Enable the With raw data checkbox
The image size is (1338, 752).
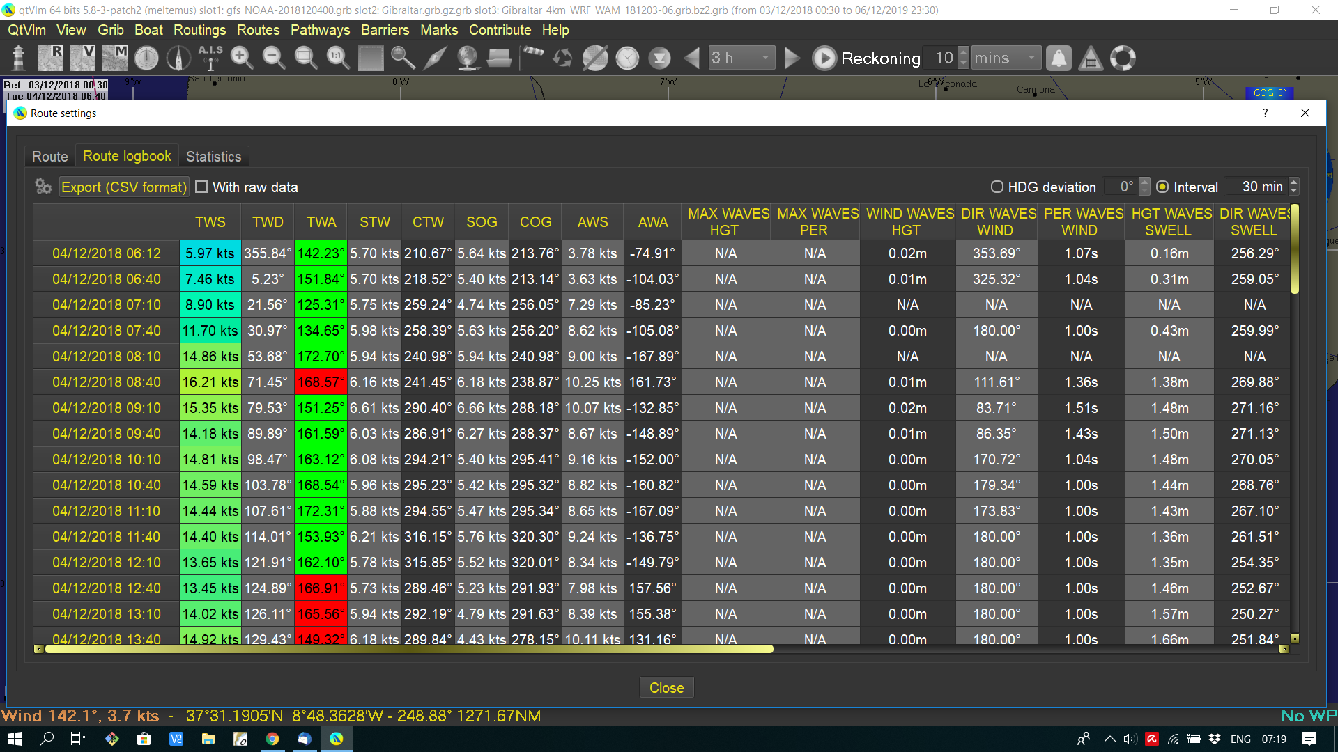coord(201,187)
